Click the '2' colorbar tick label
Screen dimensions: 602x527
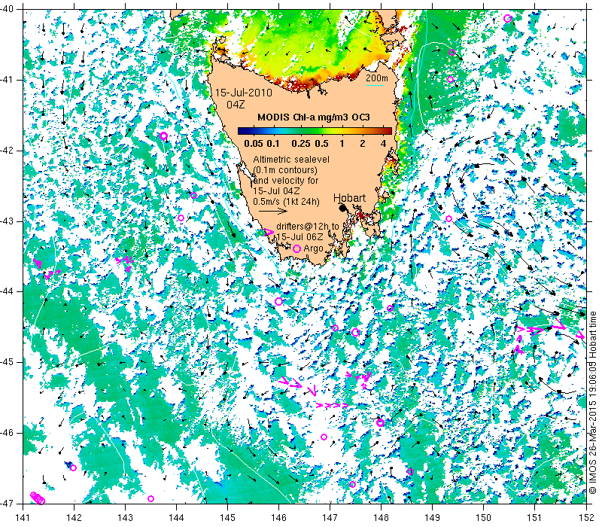pos(363,144)
